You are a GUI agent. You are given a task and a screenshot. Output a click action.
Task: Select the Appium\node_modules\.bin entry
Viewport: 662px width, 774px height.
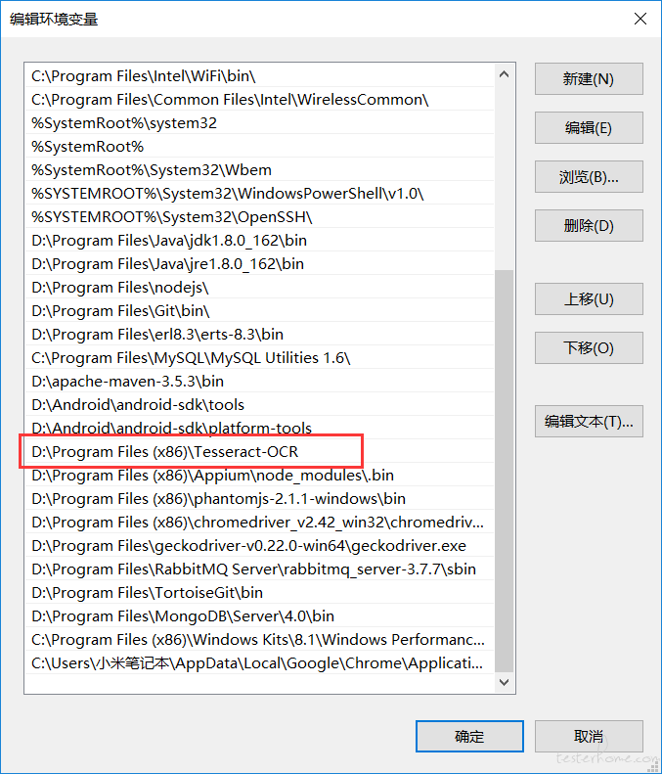(259, 475)
